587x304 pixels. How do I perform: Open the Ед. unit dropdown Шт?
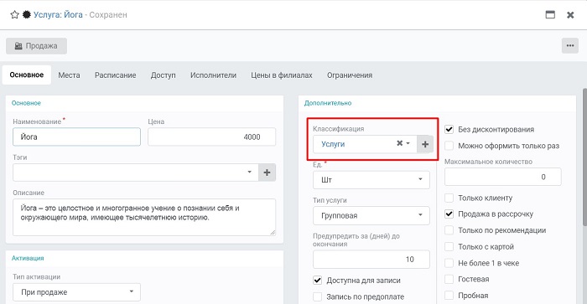(x=371, y=180)
